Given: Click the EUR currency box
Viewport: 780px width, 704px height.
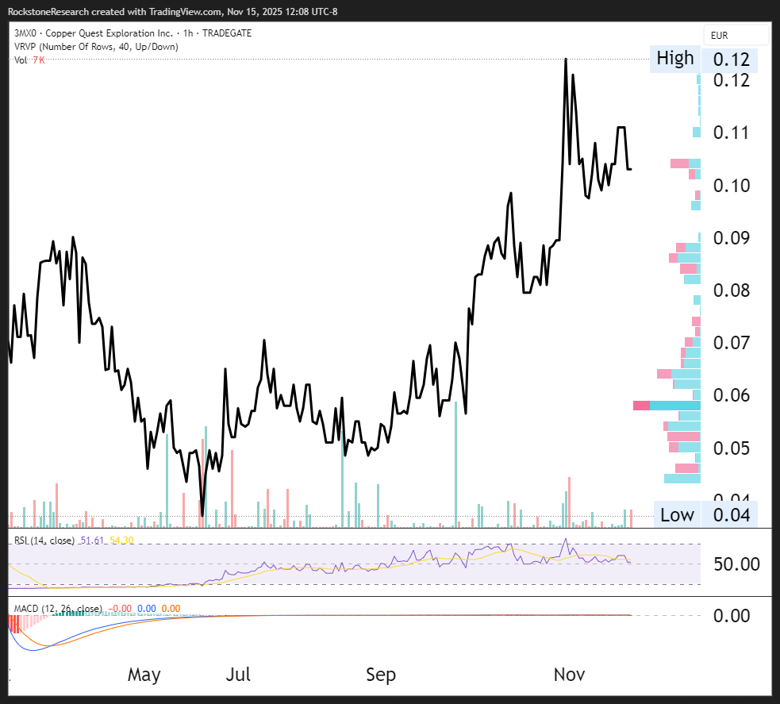Looking at the screenshot, I should 736,36.
